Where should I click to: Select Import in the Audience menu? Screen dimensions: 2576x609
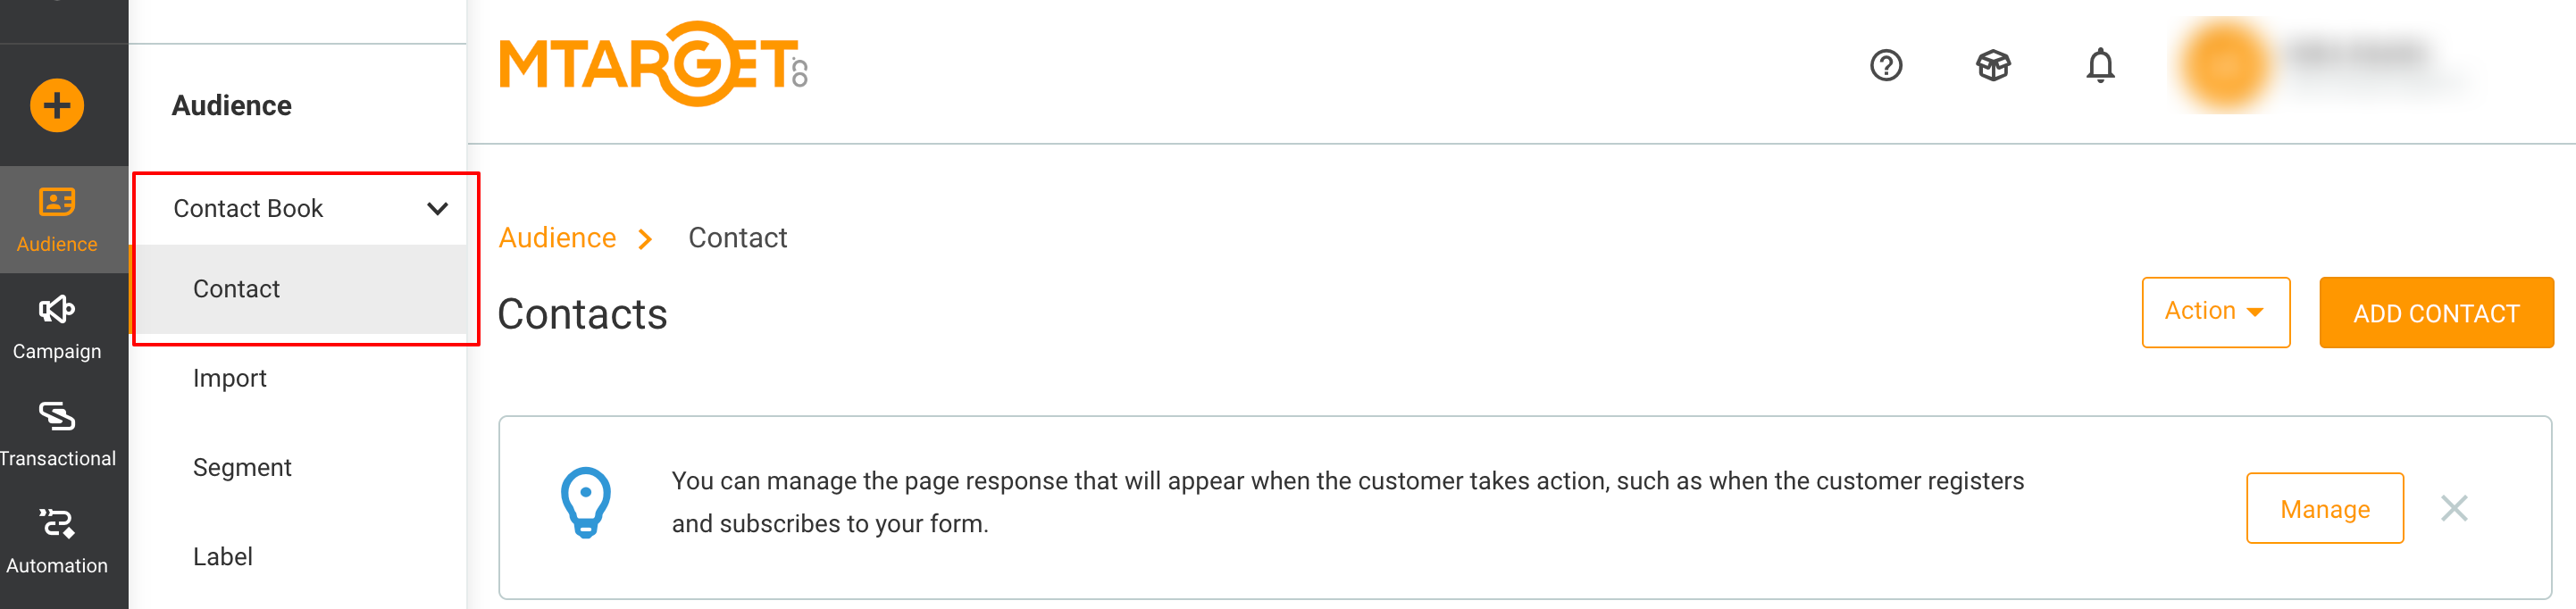(230, 378)
